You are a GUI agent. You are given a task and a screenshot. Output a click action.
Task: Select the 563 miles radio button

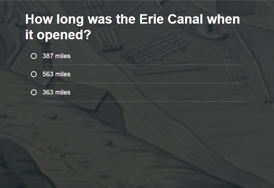click(34, 74)
